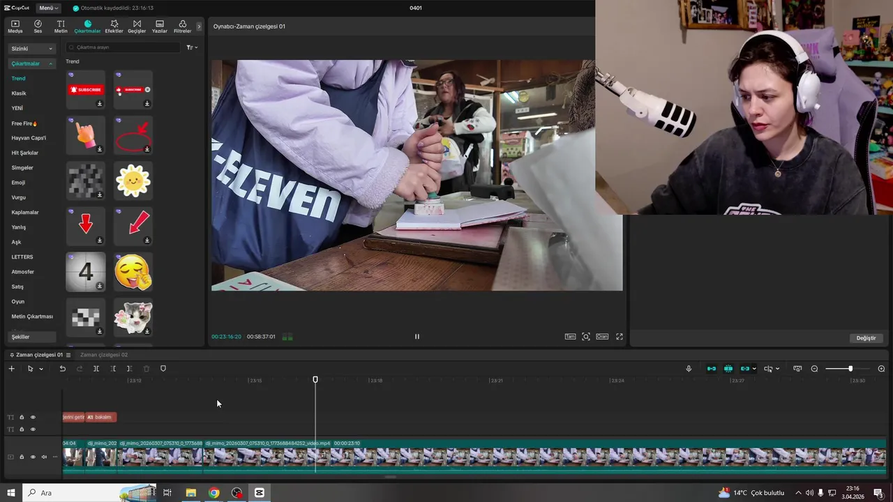Enter fullscreen preview mode
The height and width of the screenshot is (502, 893).
tap(619, 337)
